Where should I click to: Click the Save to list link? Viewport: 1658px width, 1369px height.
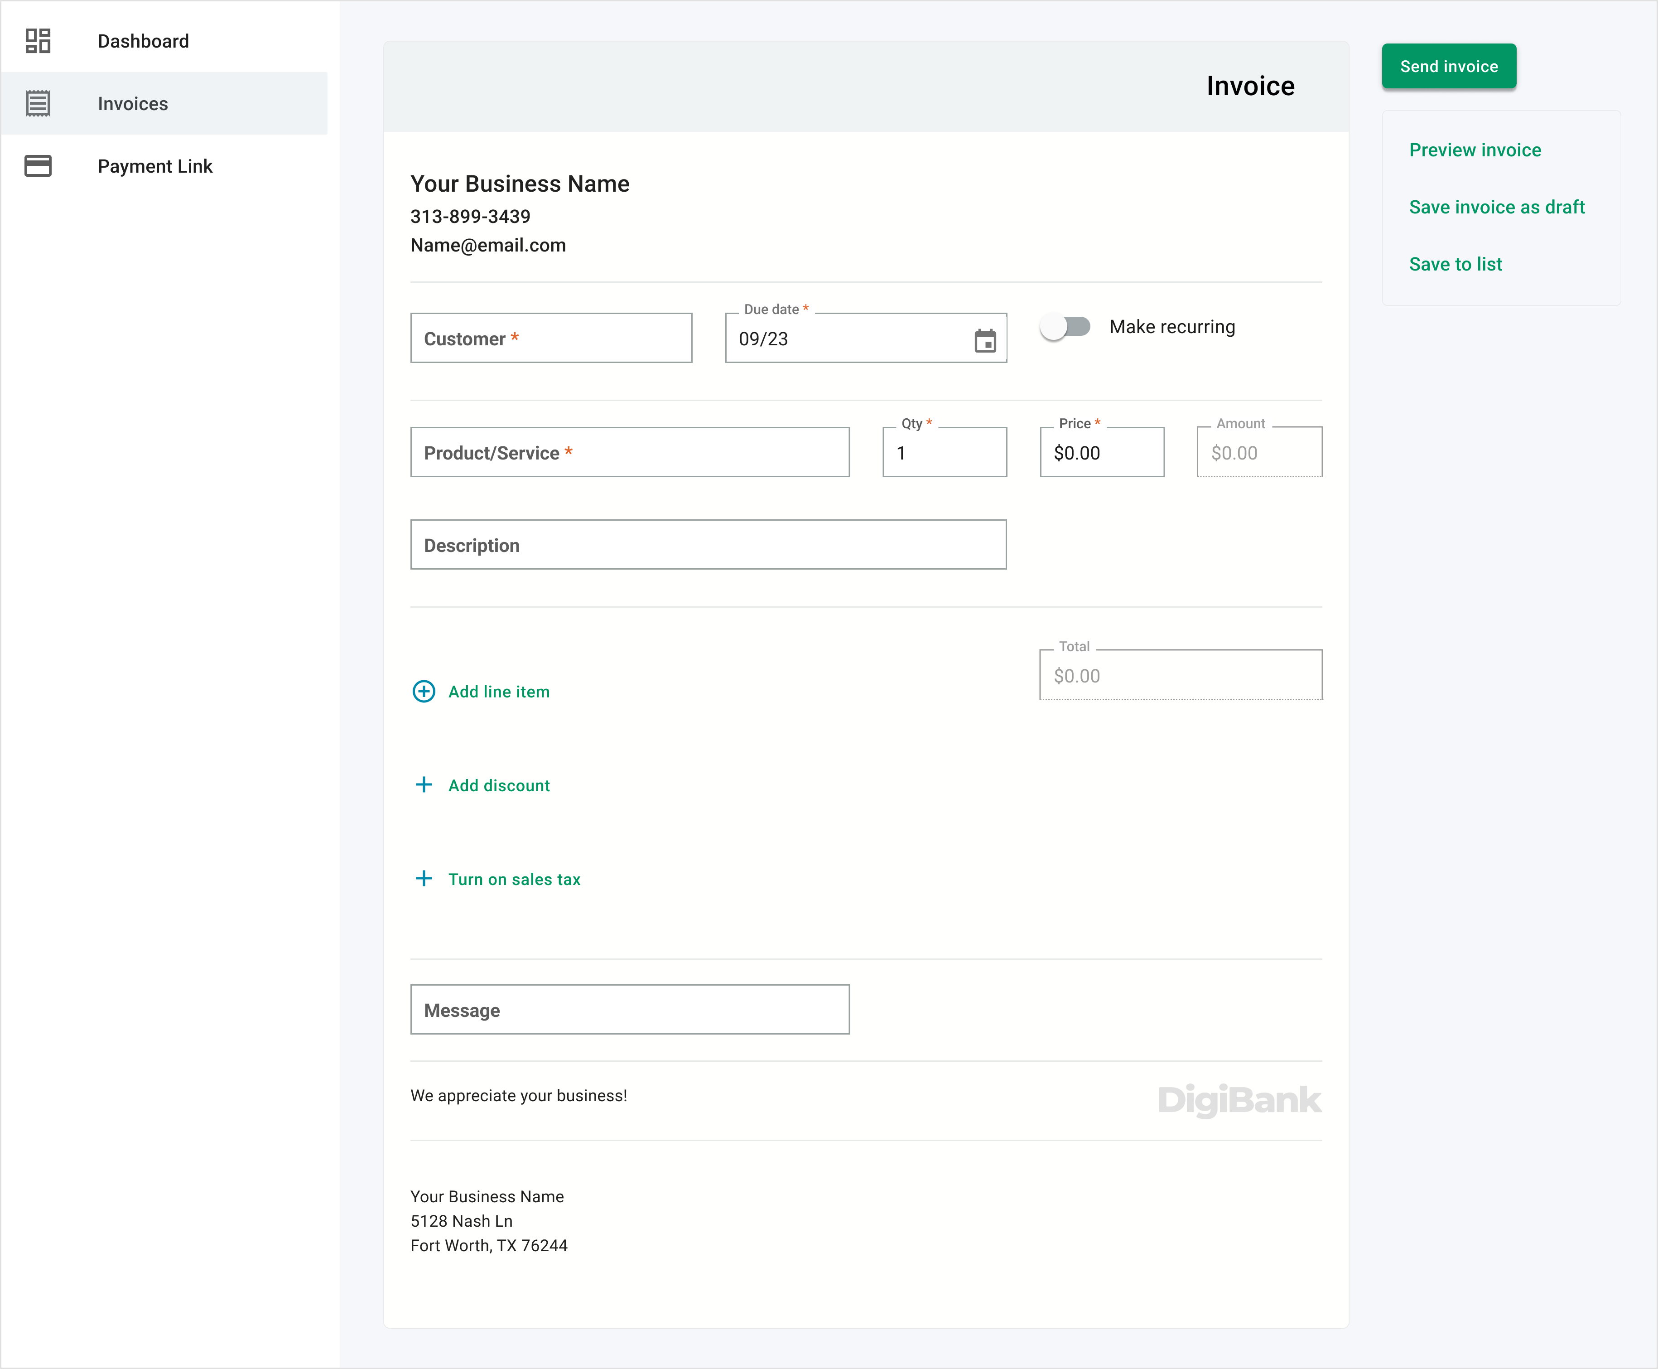[1456, 264]
